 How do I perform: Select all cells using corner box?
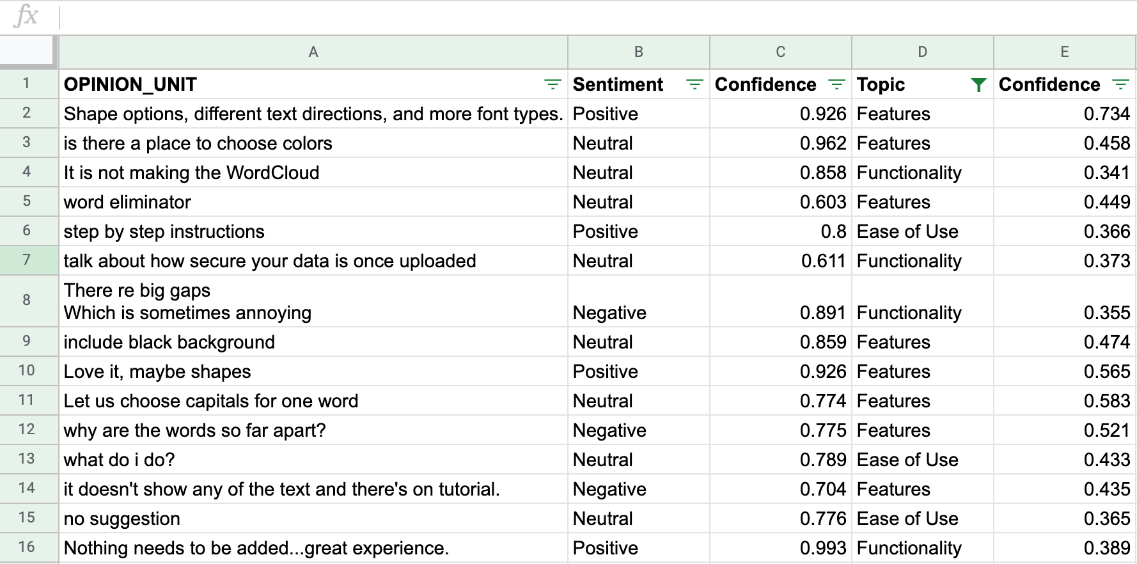(x=27, y=51)
